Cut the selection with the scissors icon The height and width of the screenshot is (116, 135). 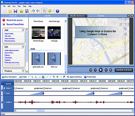click(40, 77)
